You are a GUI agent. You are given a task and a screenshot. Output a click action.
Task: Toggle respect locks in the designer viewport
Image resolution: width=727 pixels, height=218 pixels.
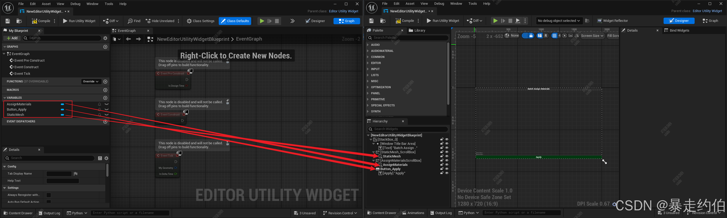[x=531, y=36]
